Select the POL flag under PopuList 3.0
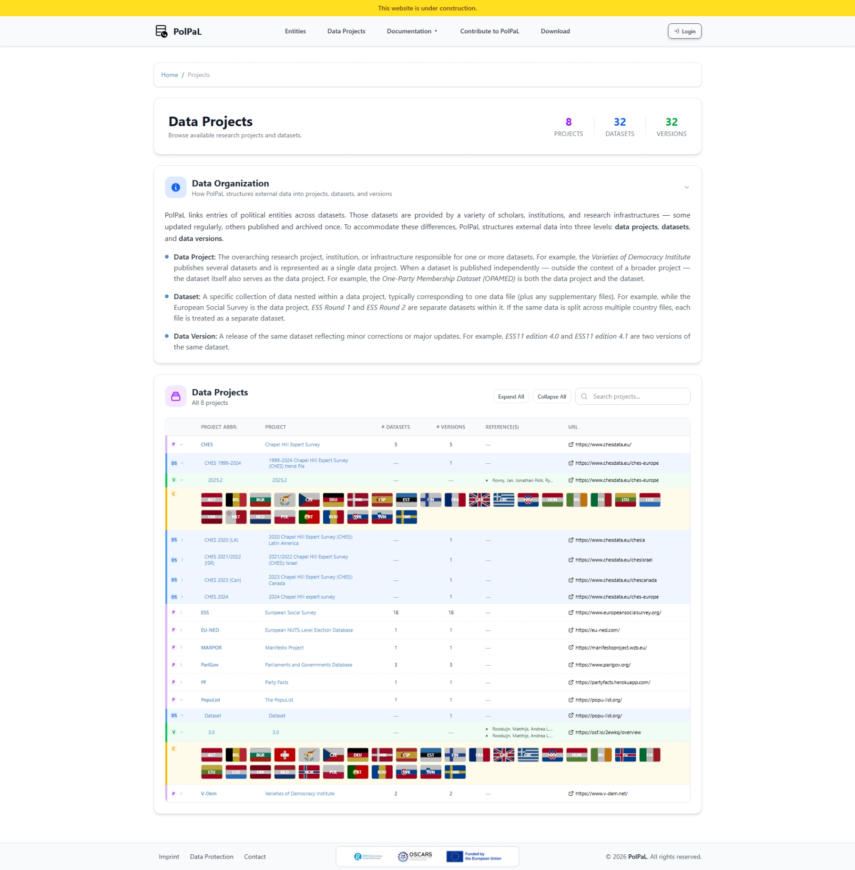 333,772
